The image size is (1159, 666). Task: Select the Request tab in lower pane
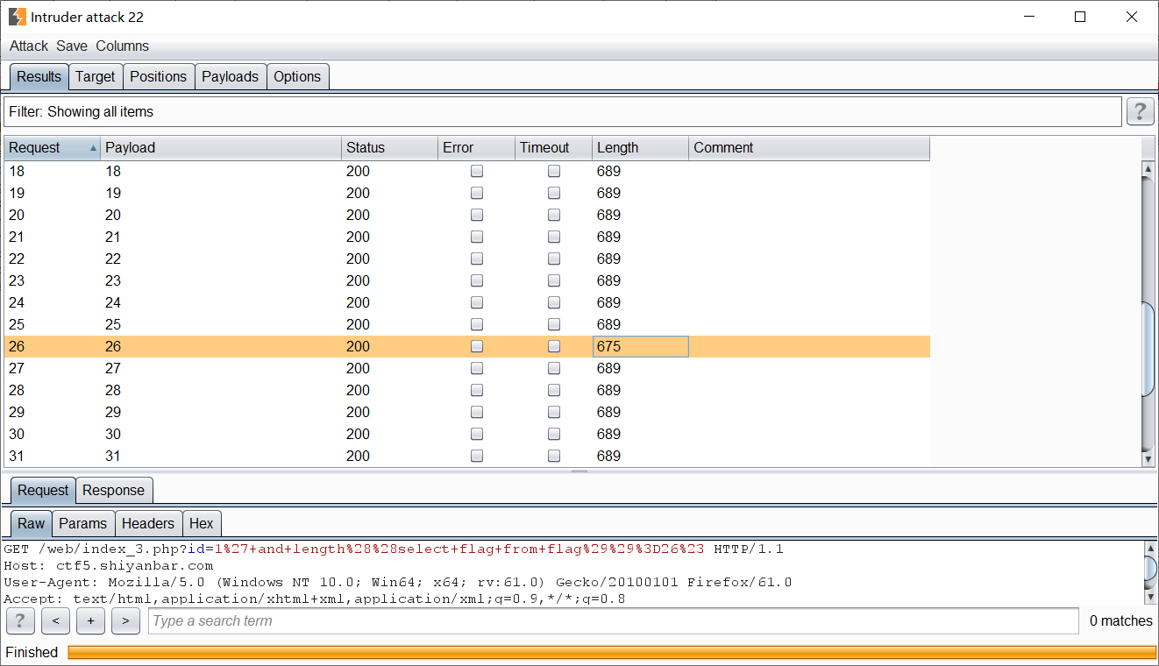(43, 490)
